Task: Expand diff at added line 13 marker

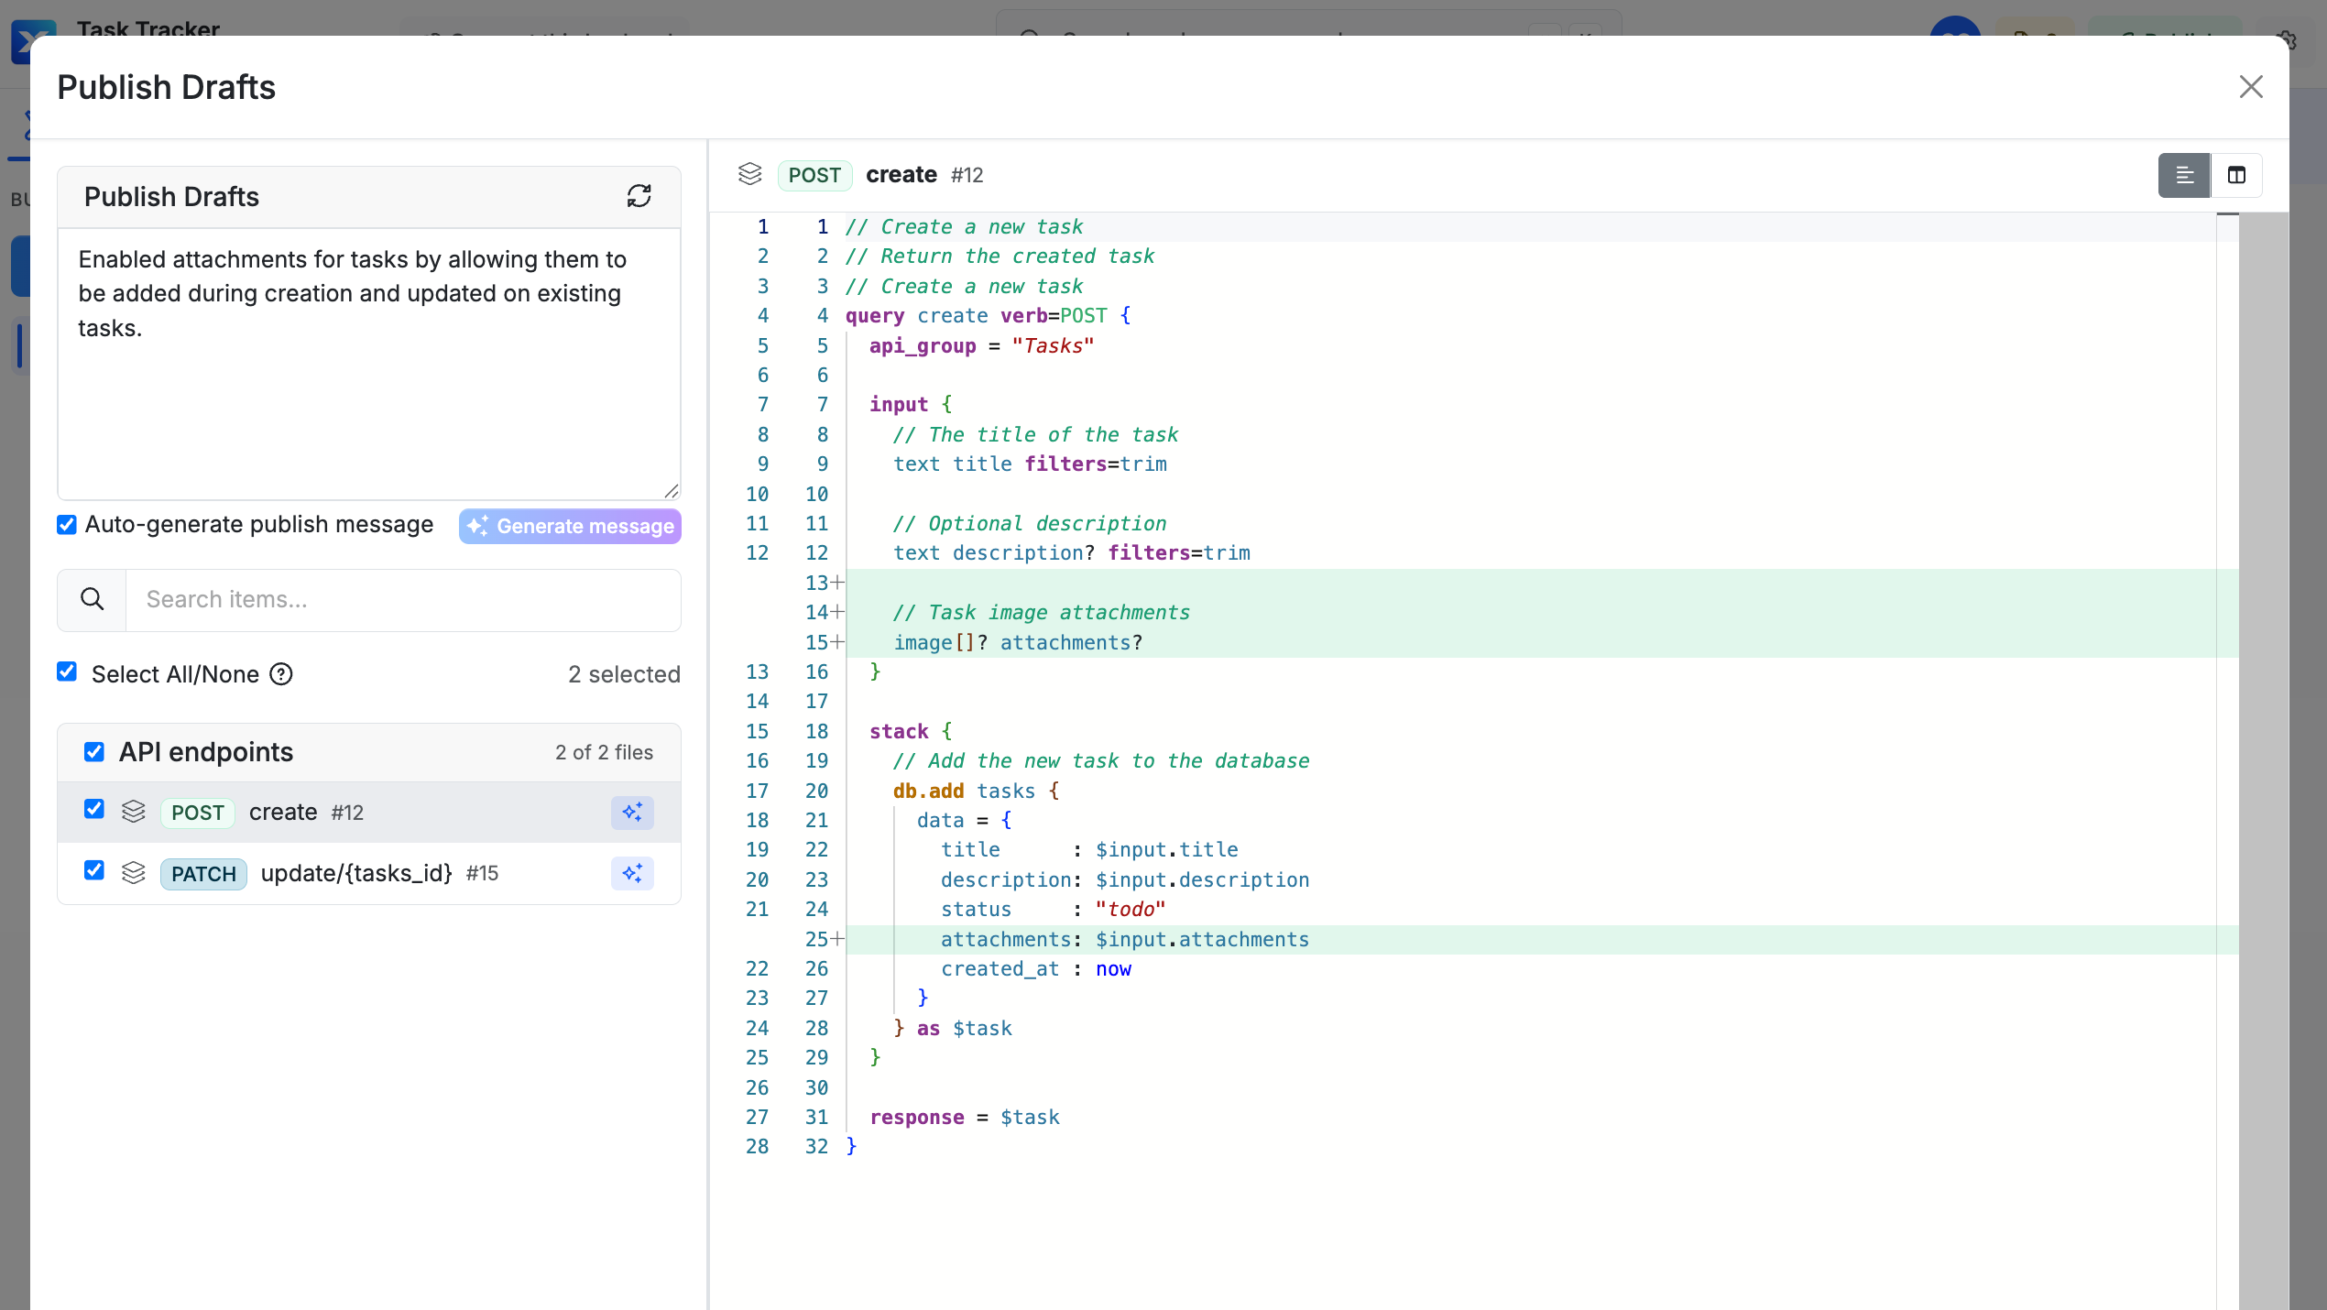Action: [x=837, y=584]
